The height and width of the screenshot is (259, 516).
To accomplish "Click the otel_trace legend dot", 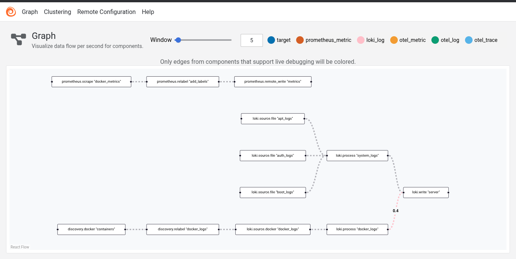I will click(x=468, y=40).
